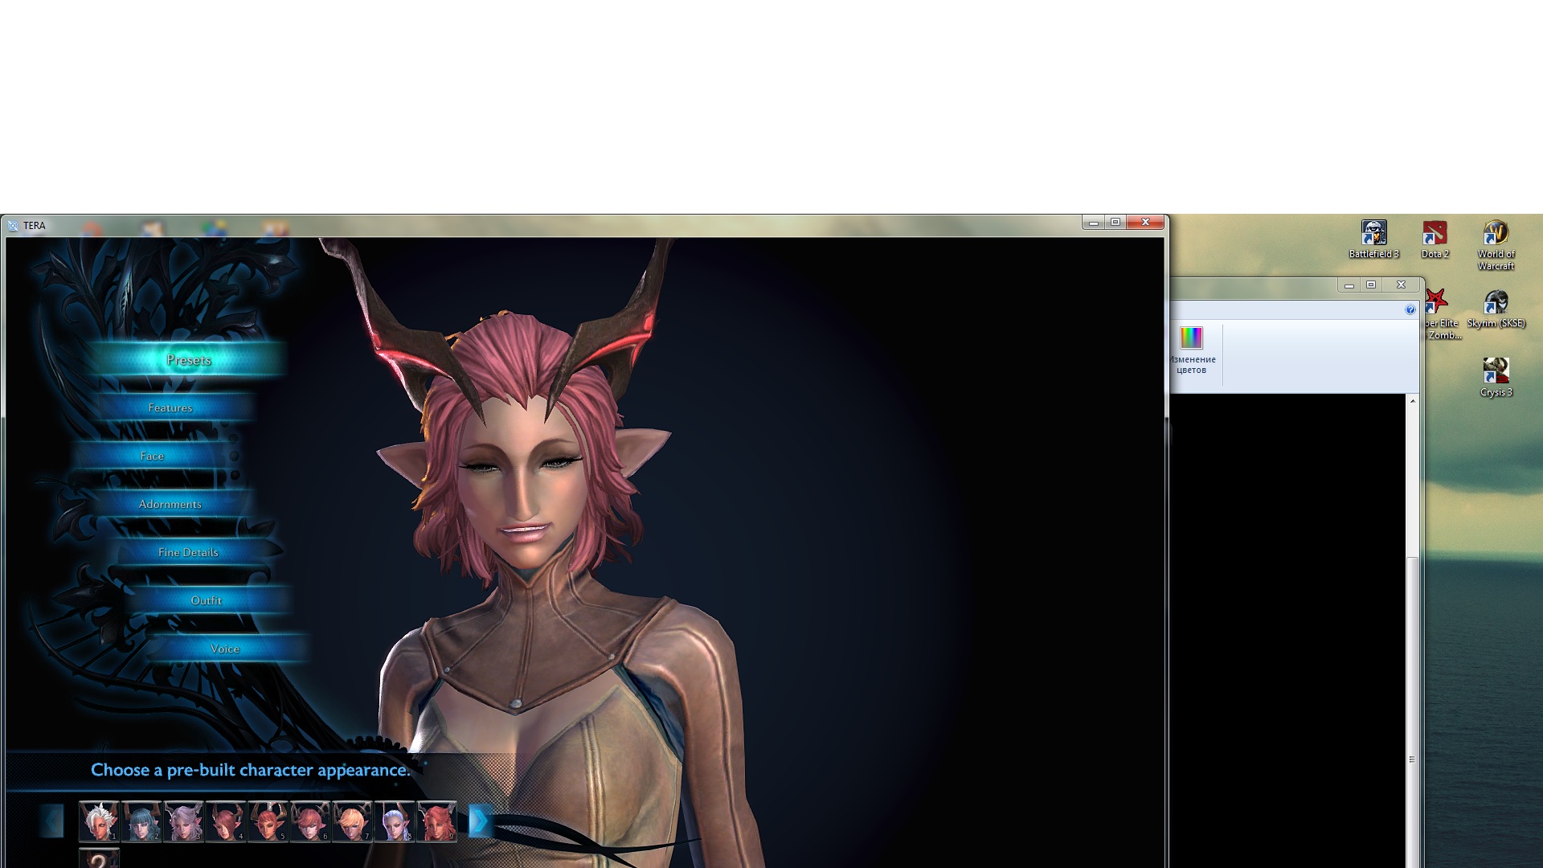Show next page of presets with right arrow
The height and width of the screenshot is (868, 1543).
(x=479, y=821)
